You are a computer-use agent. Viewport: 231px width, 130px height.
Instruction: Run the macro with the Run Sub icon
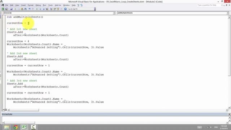[x=37, y=9]
